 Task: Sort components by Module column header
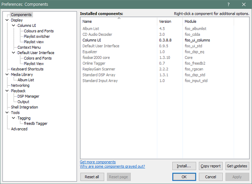pos(208,22)
